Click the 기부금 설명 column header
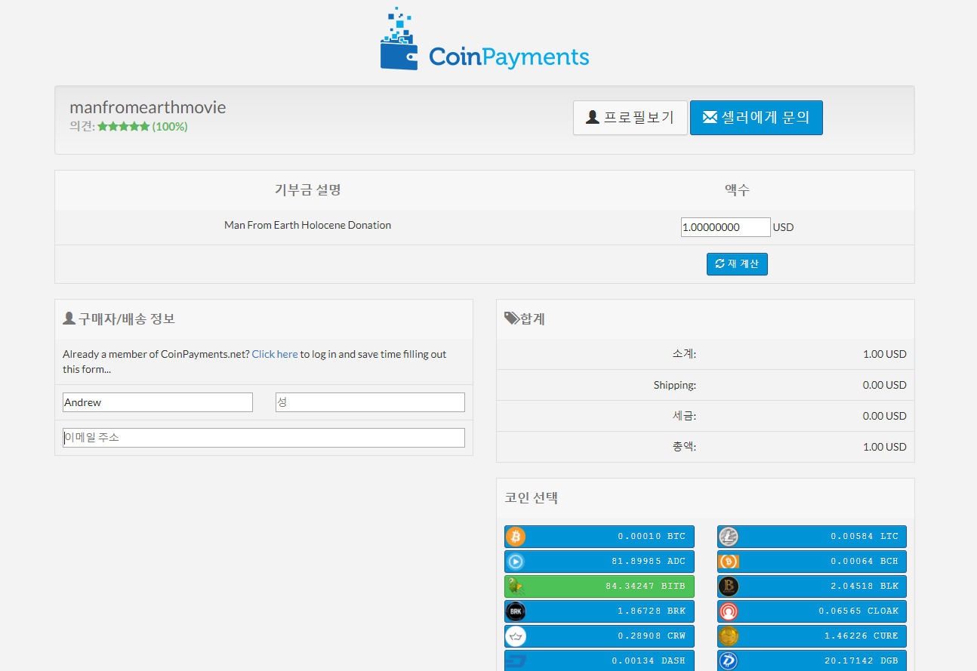The image size is (977, 671). 307,190
